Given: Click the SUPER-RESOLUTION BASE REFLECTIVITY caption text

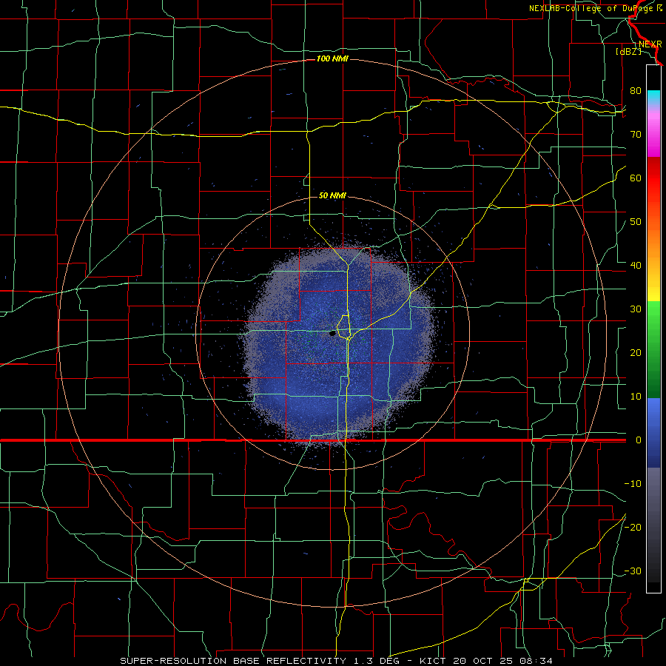Looking at the screenshot, I should point(233,661).
